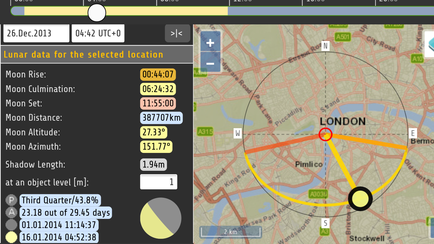Viewport: 434px width, 244px height.
Task: Click the E compass label on map
Action: click(413, 133)
